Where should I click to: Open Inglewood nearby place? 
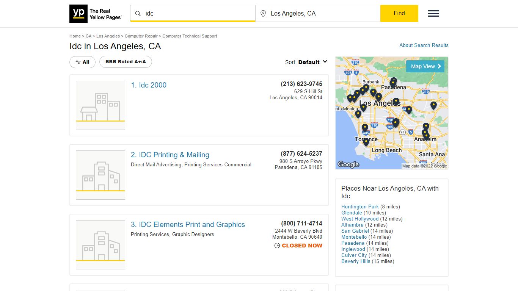coord(353,249)
